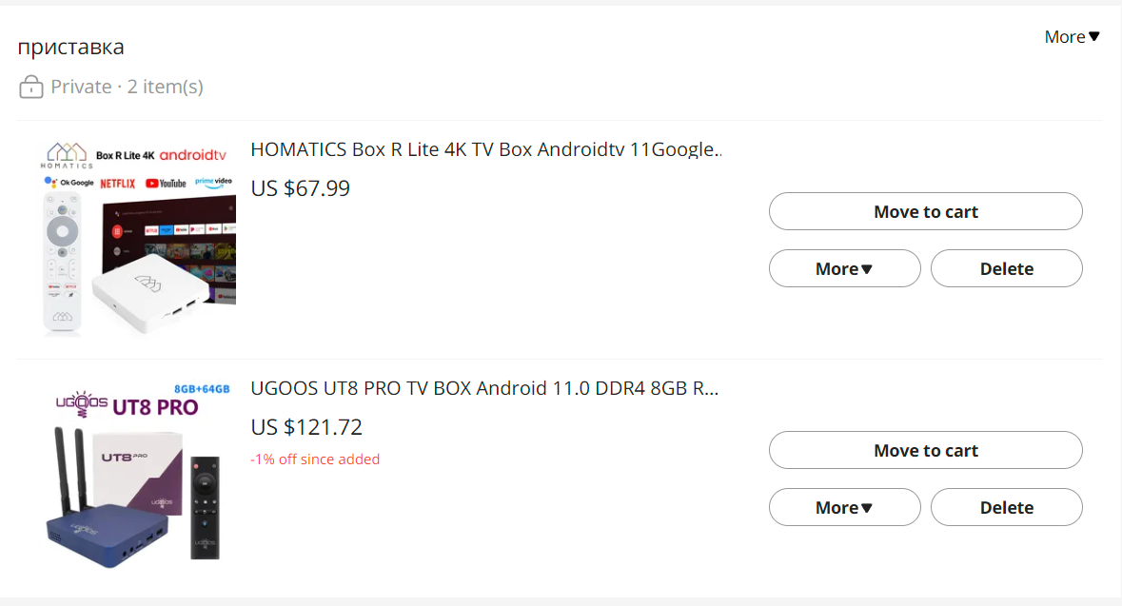Delete the UGOOS UT8 PRO item

(x=1006, y=507)
